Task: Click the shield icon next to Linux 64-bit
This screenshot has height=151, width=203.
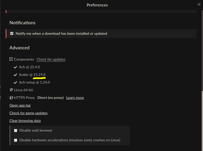Action: click(x=11, y=90)
